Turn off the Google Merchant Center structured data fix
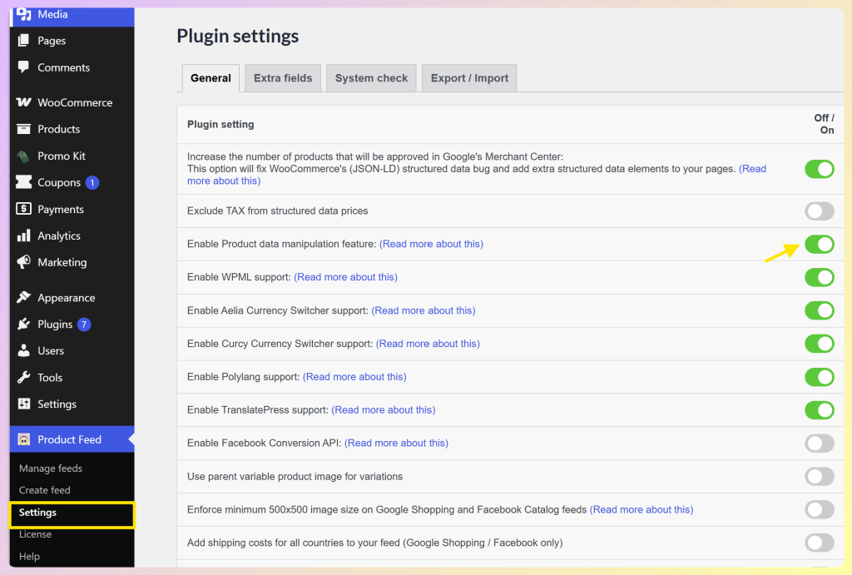 point(820,169)
